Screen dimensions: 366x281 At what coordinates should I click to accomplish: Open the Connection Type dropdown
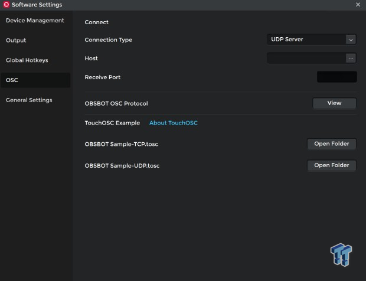click(311, 40)
